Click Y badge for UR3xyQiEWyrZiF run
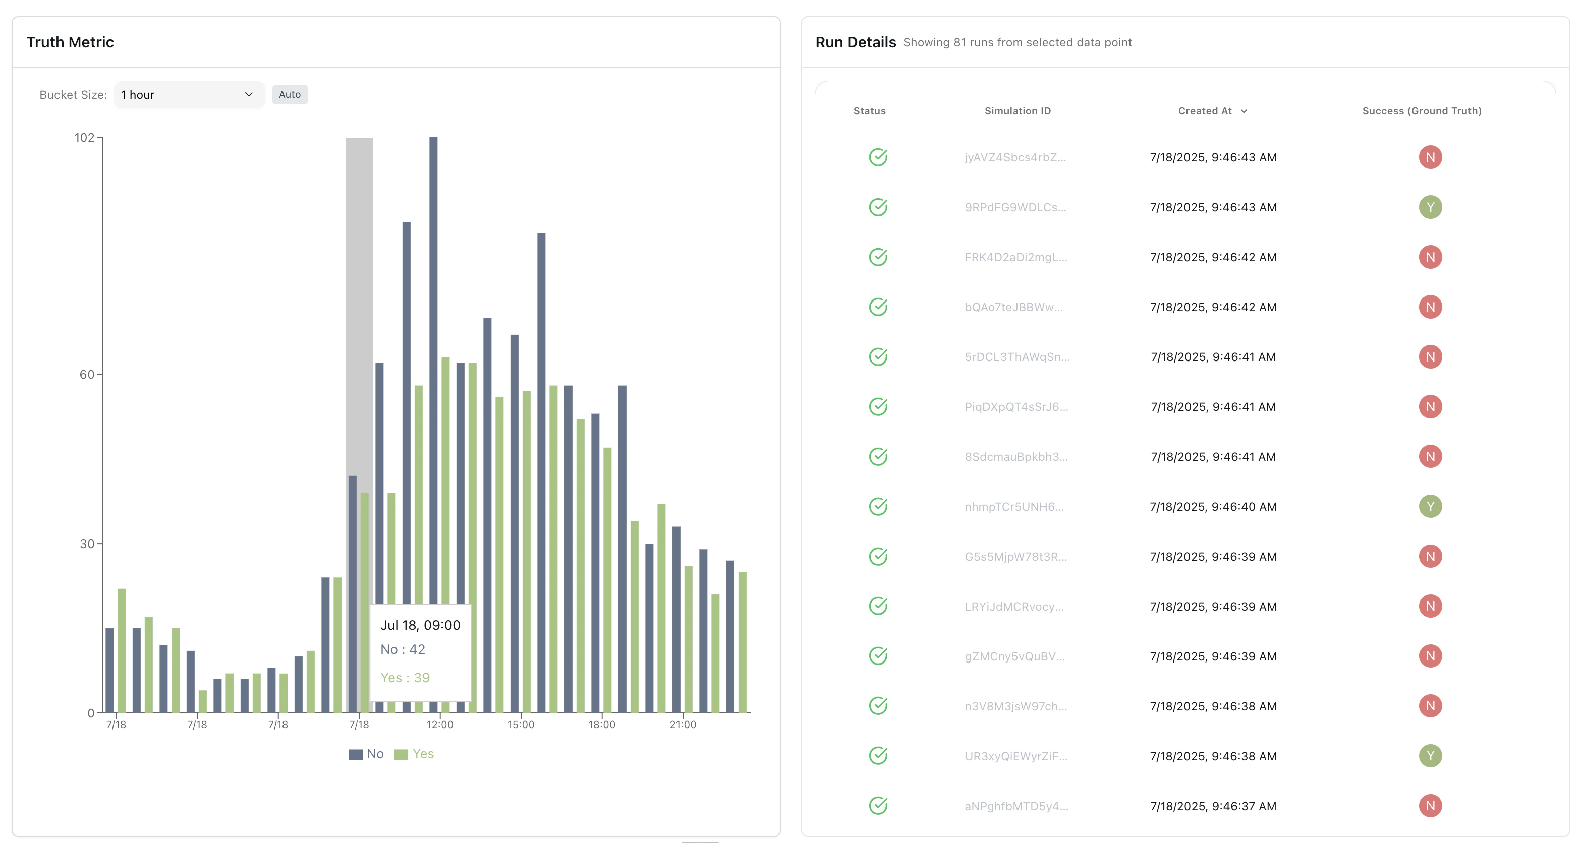The height and width of the screenshot is (843, 1582). click(1430, 756)
